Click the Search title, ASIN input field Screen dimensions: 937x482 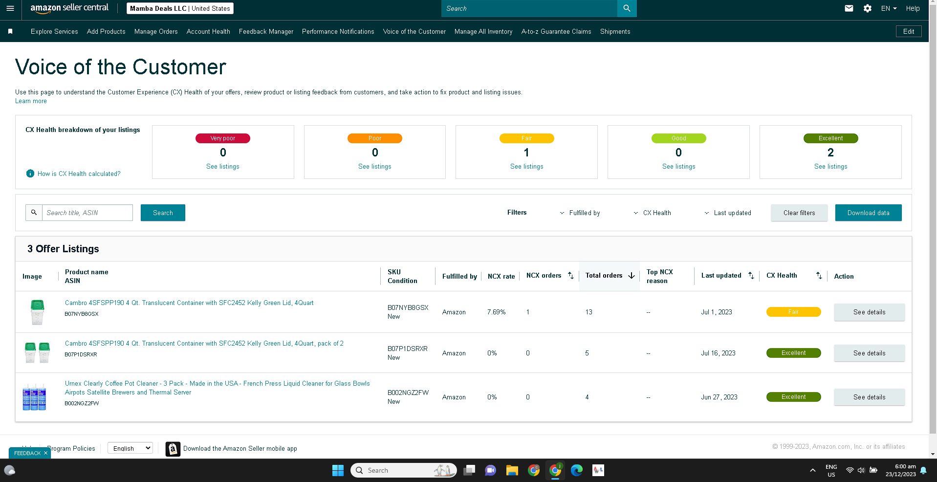[87, 213]
